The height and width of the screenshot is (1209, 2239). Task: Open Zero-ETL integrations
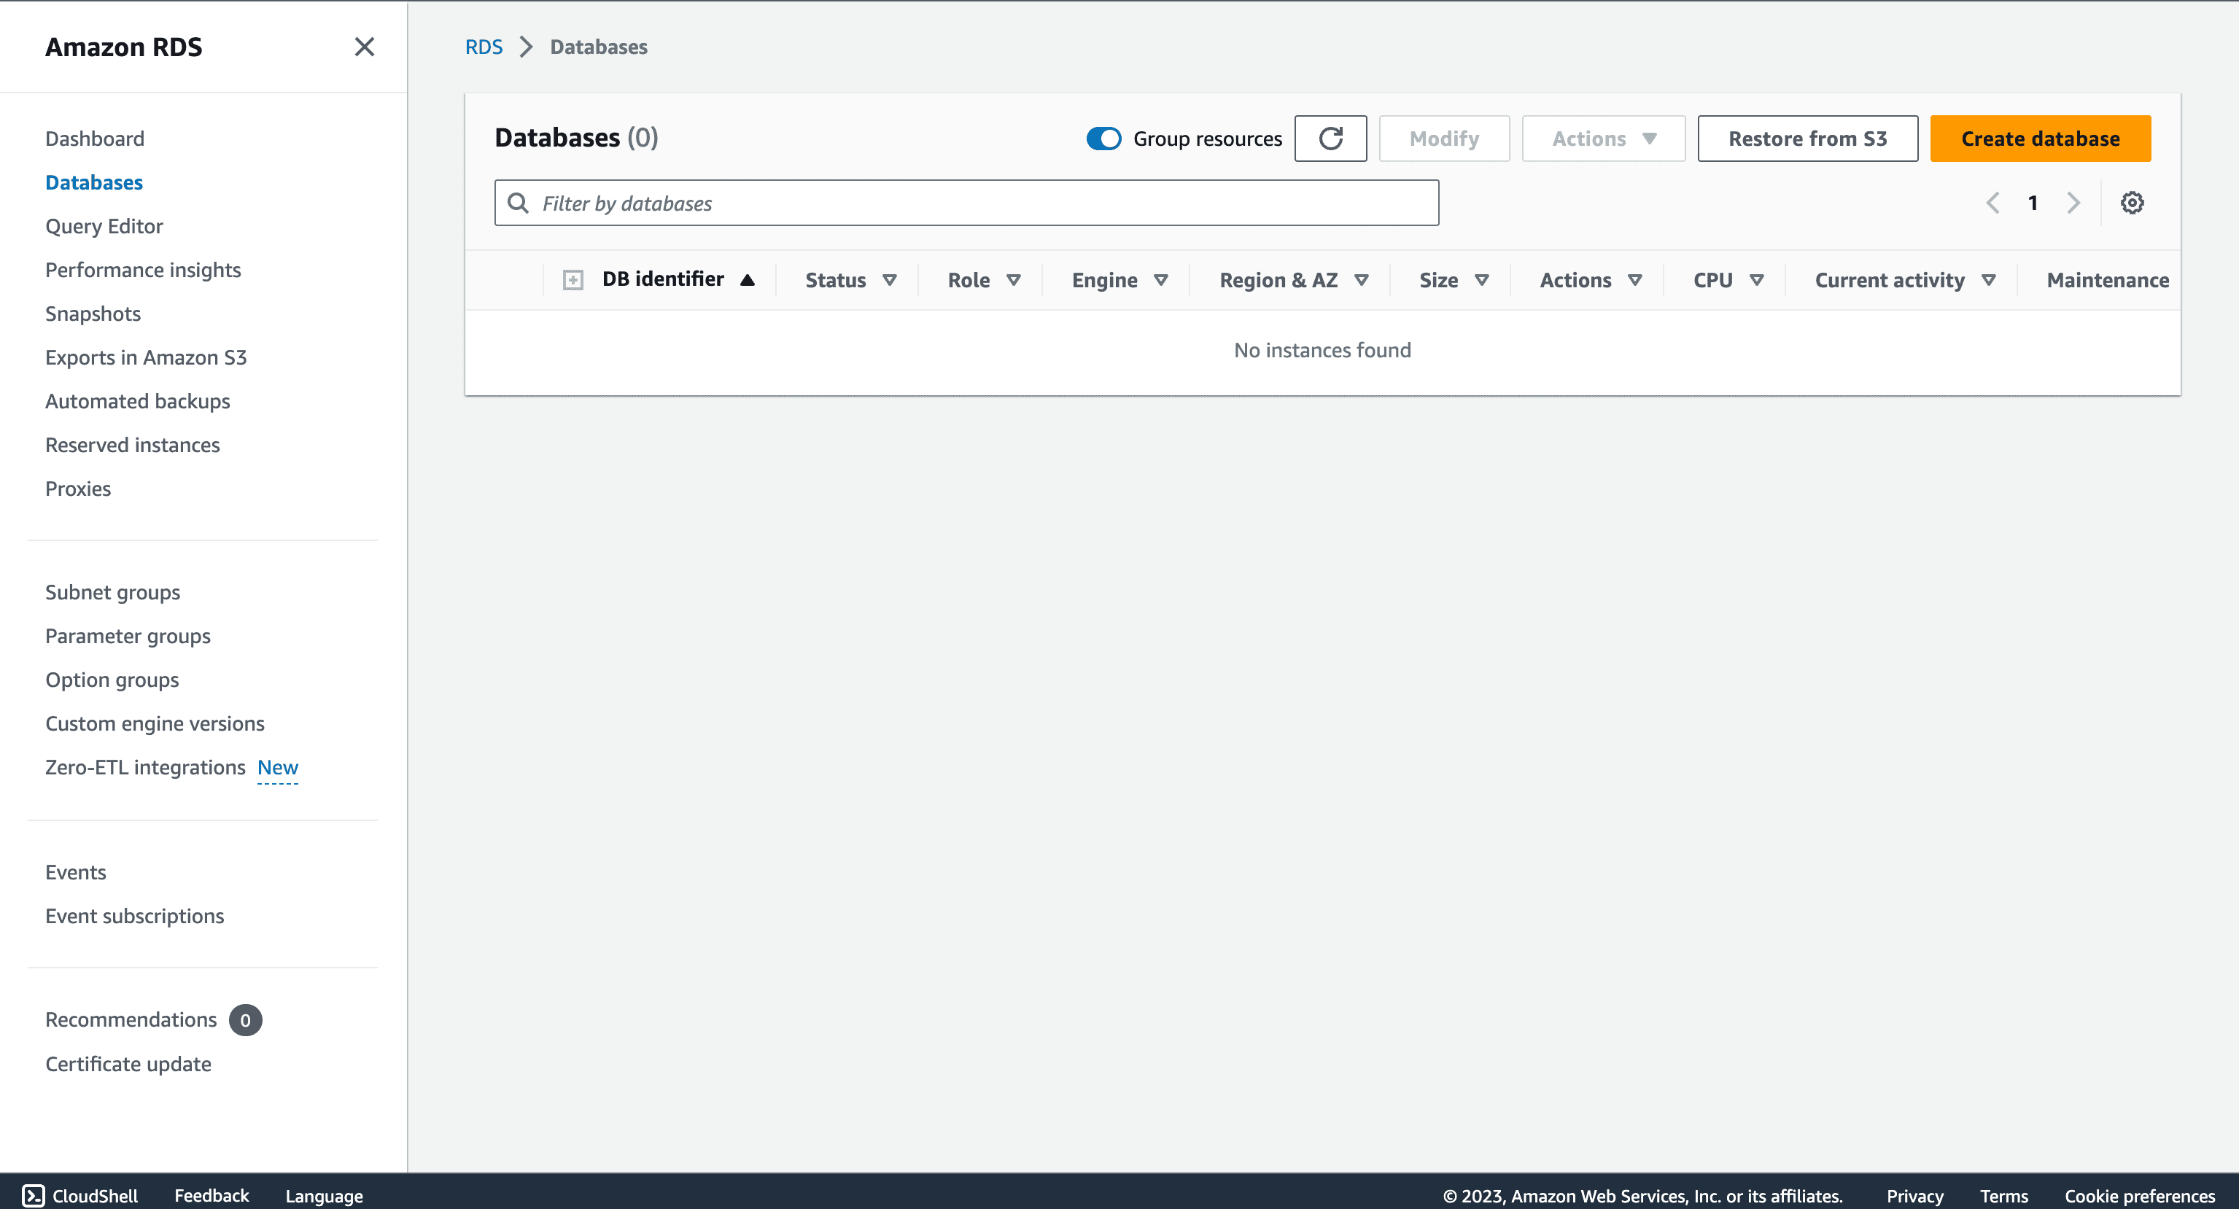click(x=145, y=767)
